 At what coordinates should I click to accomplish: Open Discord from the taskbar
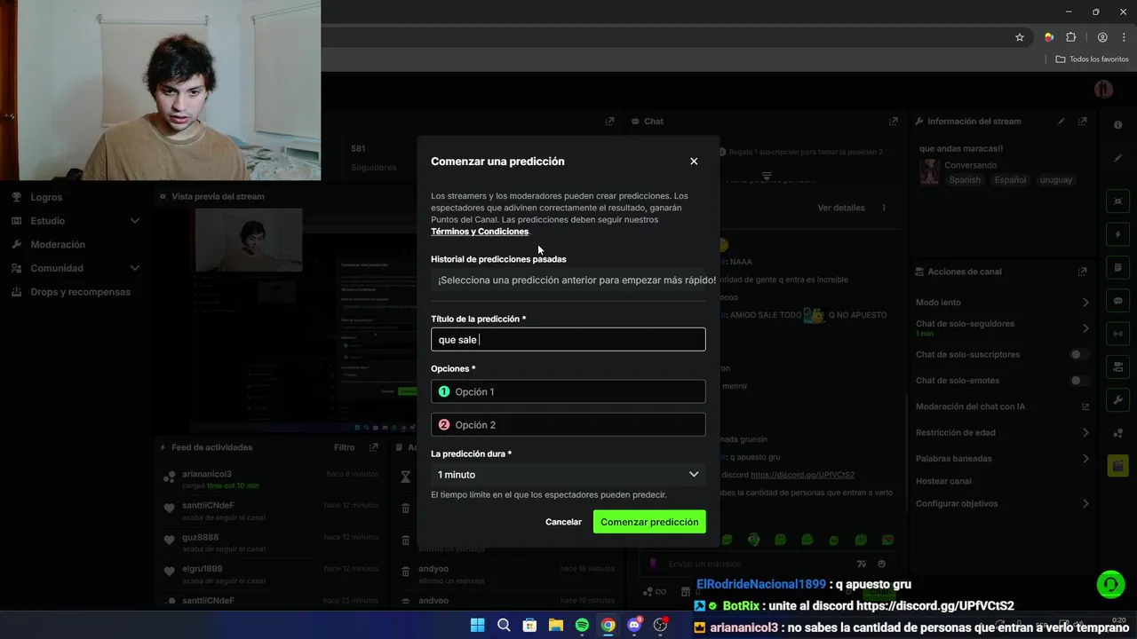coord(634,625)
